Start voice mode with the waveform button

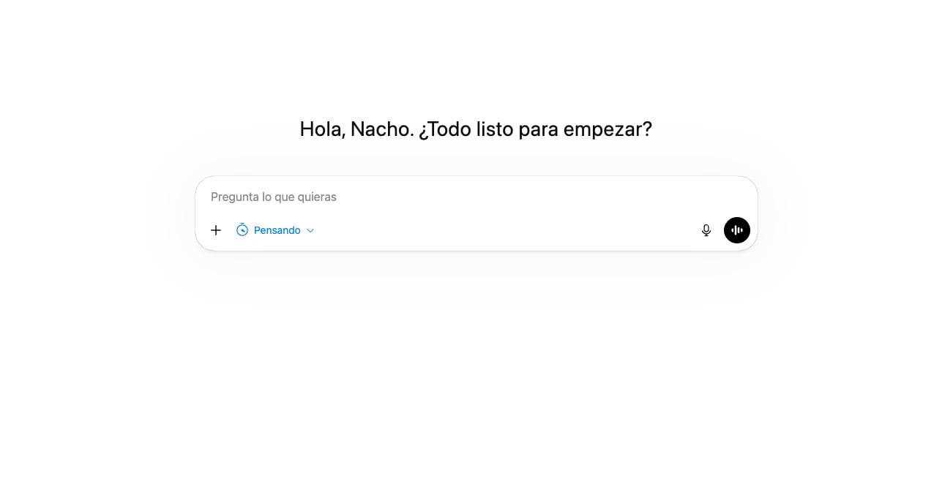737,230
